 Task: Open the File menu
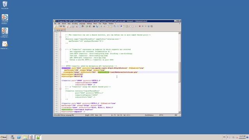click(55, 23)
